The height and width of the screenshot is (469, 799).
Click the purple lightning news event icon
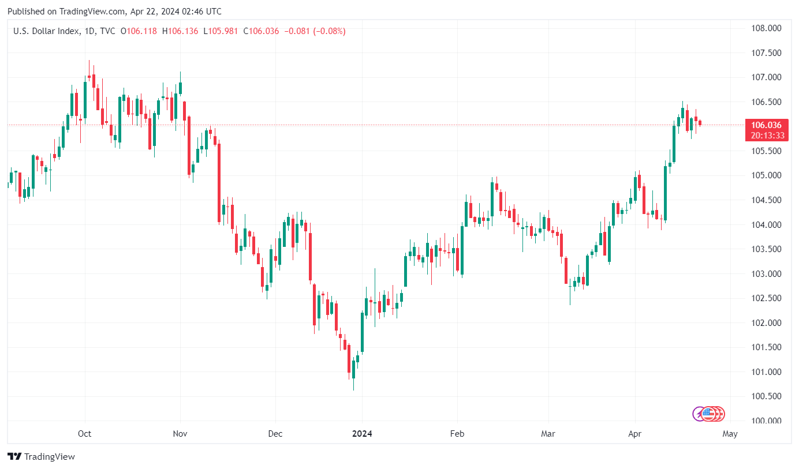click(x=699, y=414)
